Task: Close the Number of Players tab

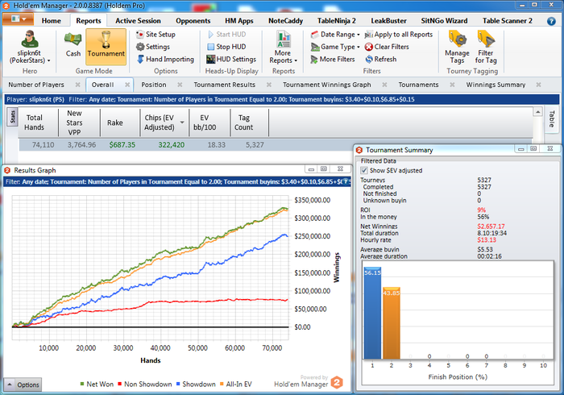Action: (77, 85)
